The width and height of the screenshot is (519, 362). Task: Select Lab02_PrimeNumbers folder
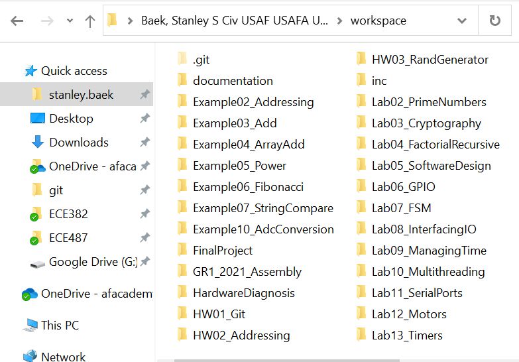[422, 102]
